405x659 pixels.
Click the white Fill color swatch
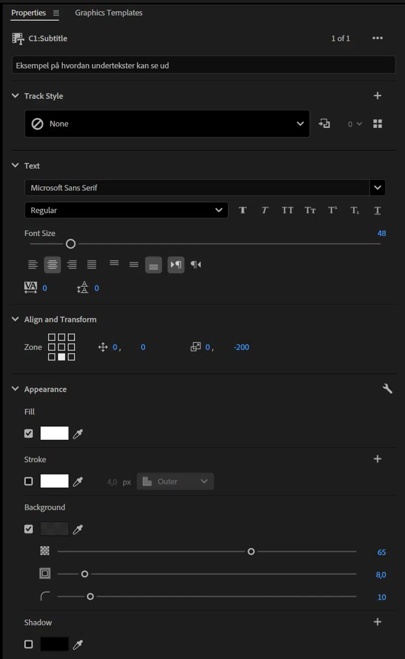[x=54, y=433]
